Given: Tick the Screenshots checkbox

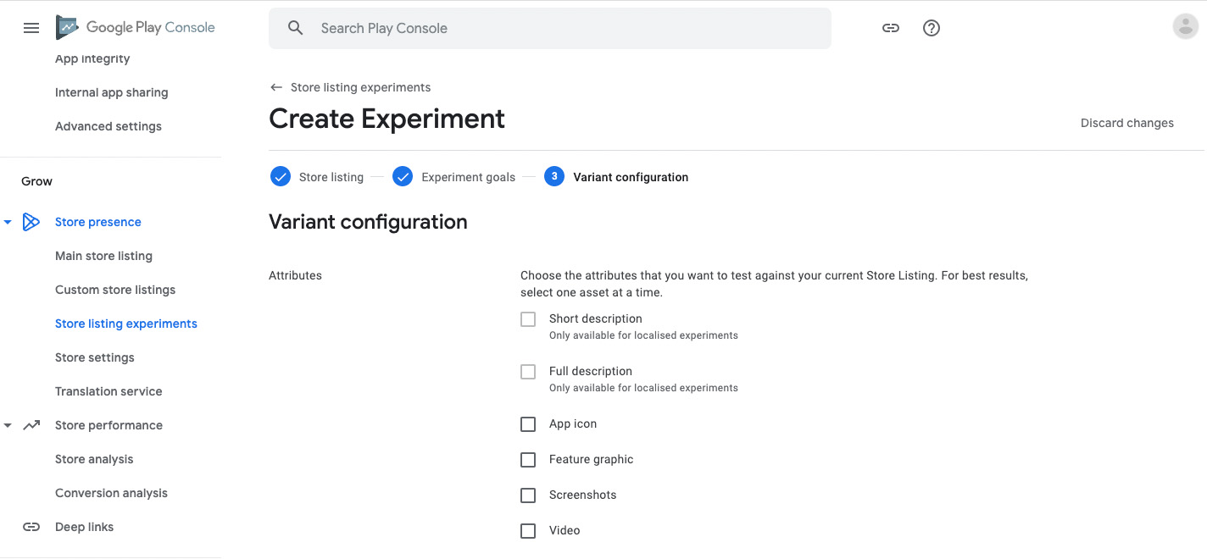Looking at the screenshot, I should coord(528,495).
